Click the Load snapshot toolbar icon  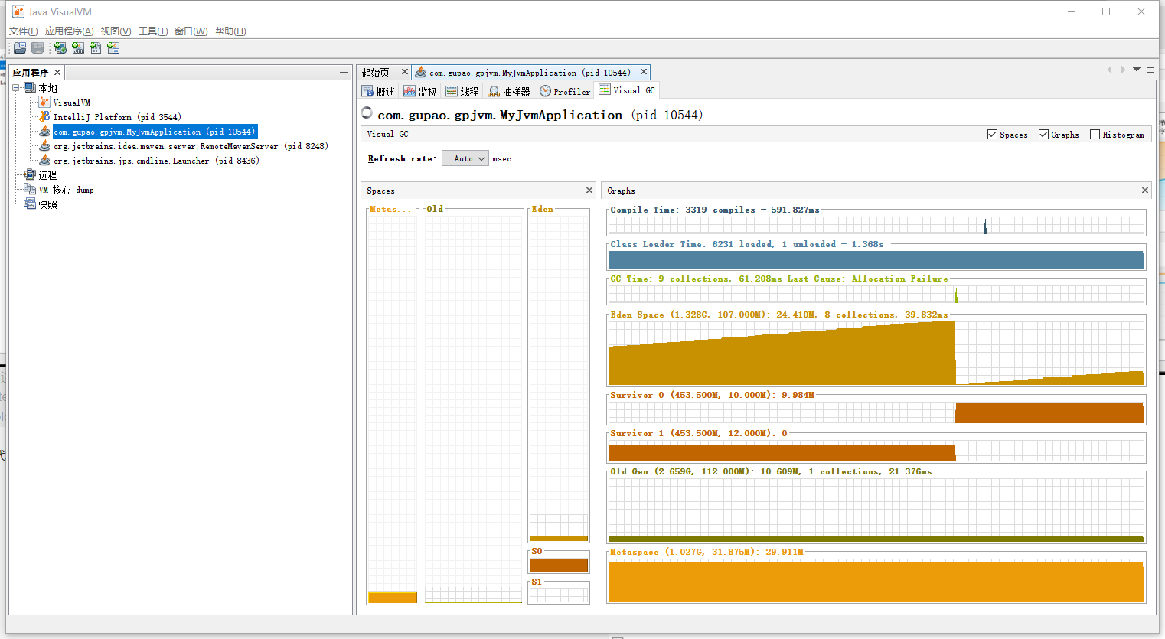click(20, 47)
